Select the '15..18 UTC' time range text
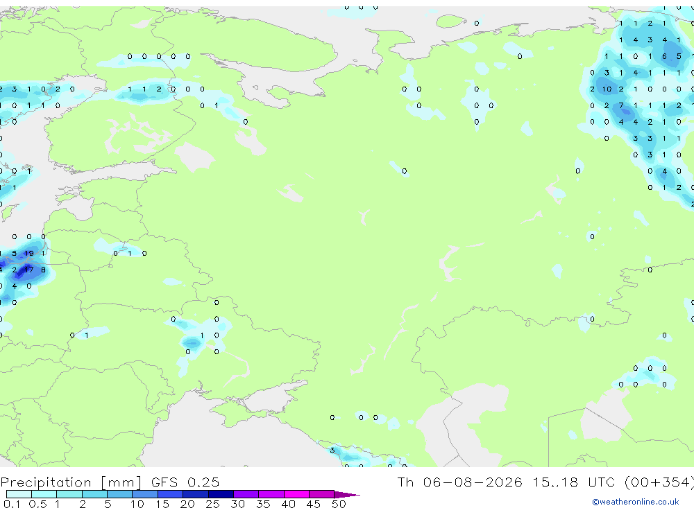Screen dimensions: 694x508 [574, 482]
